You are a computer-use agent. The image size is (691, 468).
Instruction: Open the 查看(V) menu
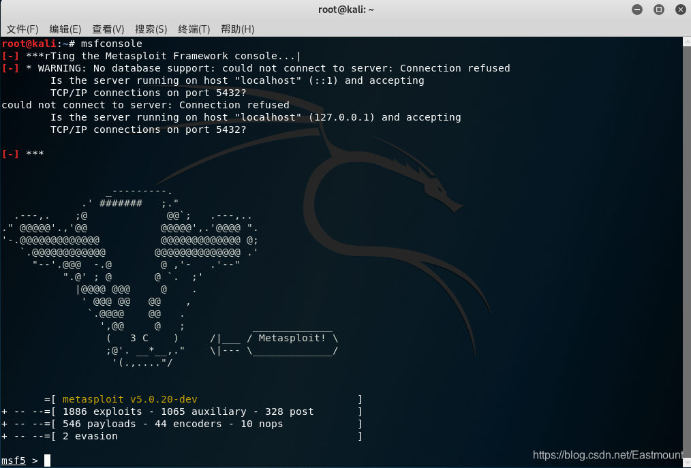click(x=108, y=29)
